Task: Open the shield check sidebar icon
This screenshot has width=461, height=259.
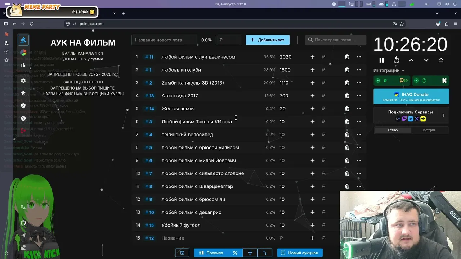Action: (x=23, y=106)
